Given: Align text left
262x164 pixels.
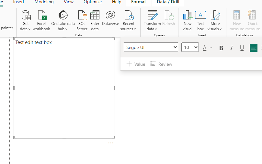Looking at the screenshot, I should (253, 48).
